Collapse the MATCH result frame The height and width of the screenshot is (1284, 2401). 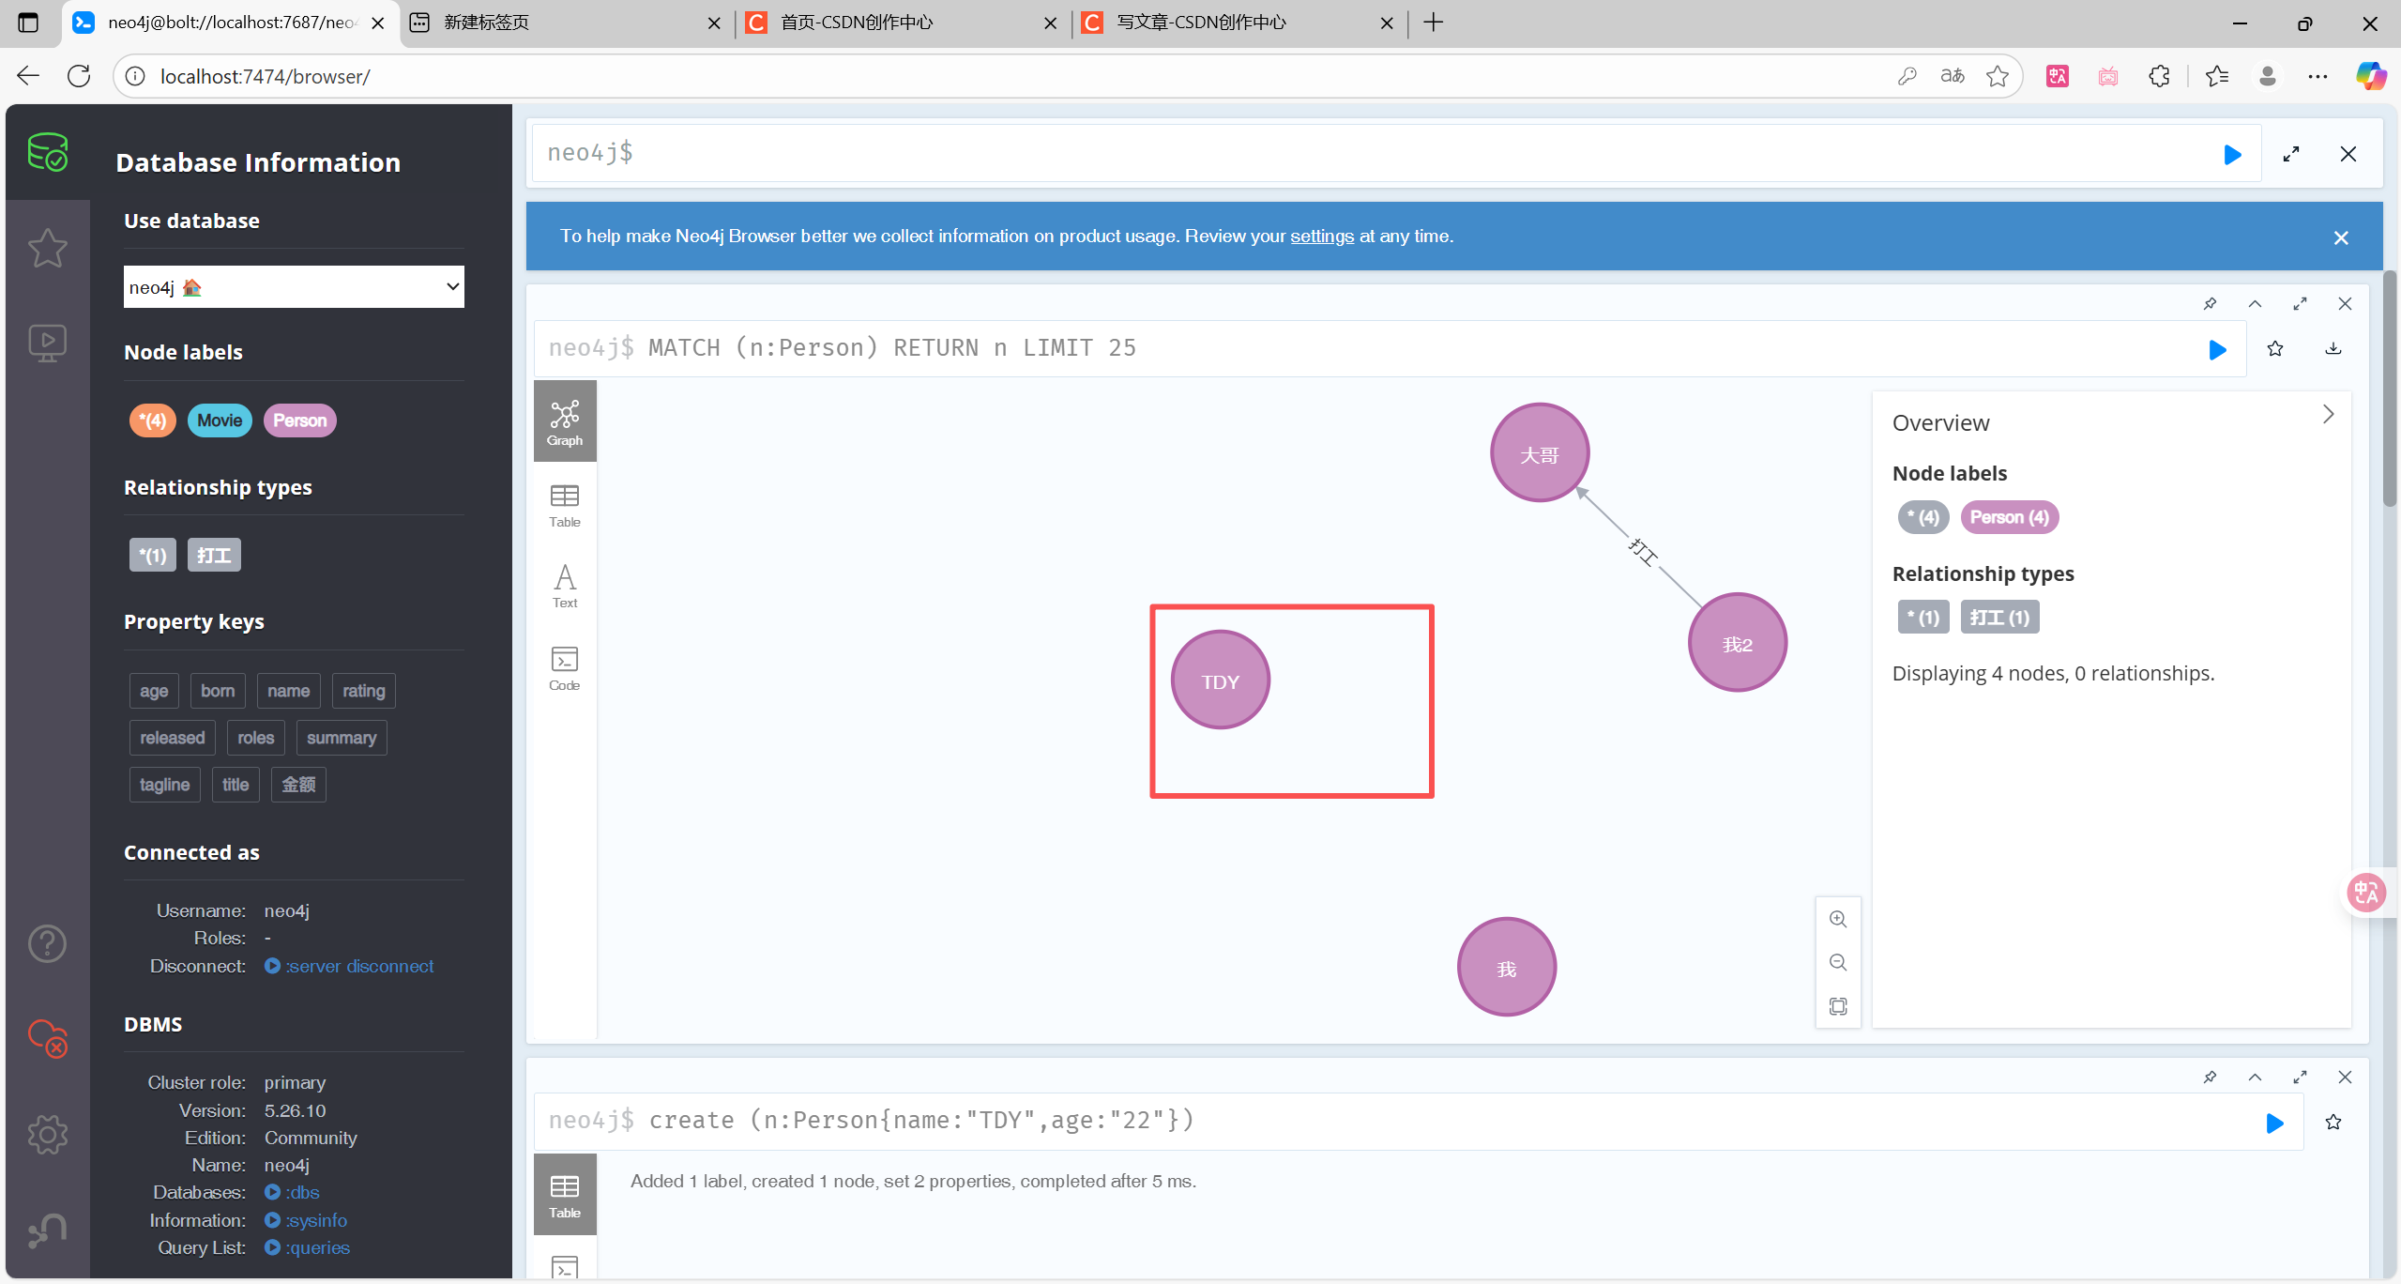tap(2255, 304)
